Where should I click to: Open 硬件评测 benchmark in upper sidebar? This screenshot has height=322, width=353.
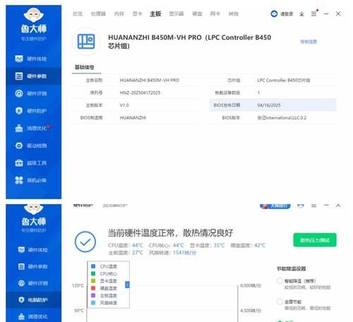tap(31, 93)
